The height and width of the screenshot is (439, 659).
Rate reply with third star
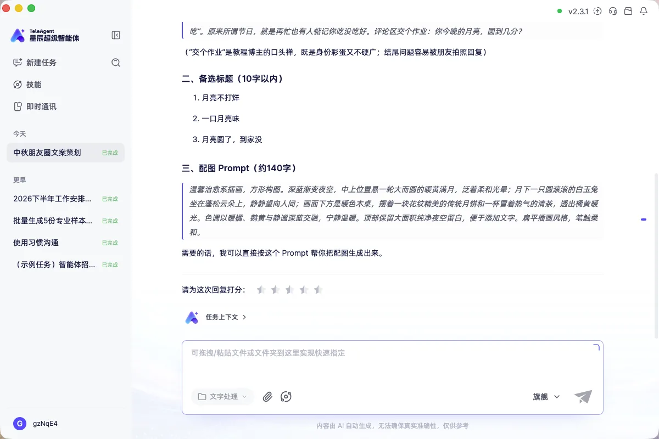290,290
